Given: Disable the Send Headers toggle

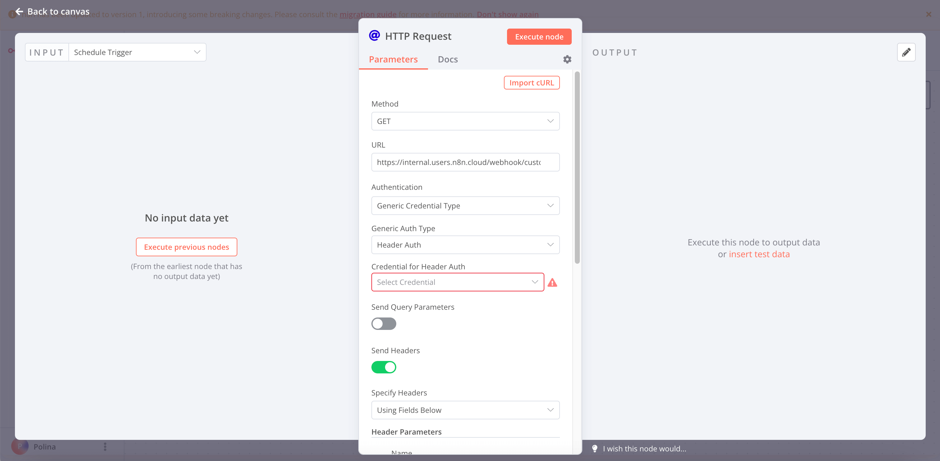Looking at the screenshot, I should click(384, 367).
